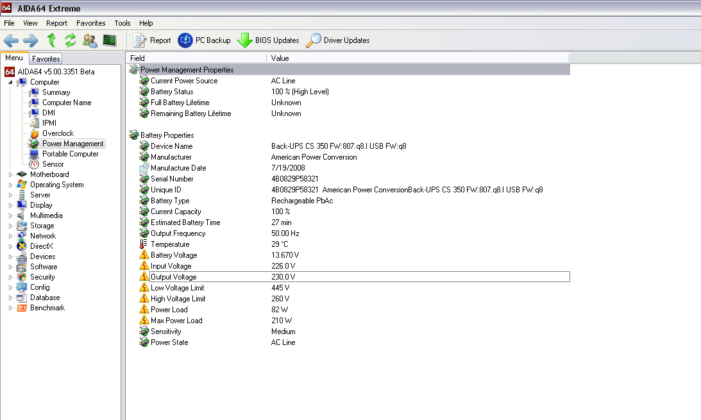Open the system monitor graph icon
Image resolution: width=701 pixels, height=420 pixels.
tap(110, 40)
